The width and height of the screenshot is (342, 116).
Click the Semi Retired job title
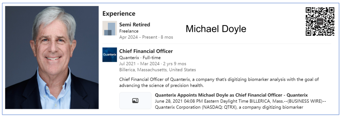135,25
